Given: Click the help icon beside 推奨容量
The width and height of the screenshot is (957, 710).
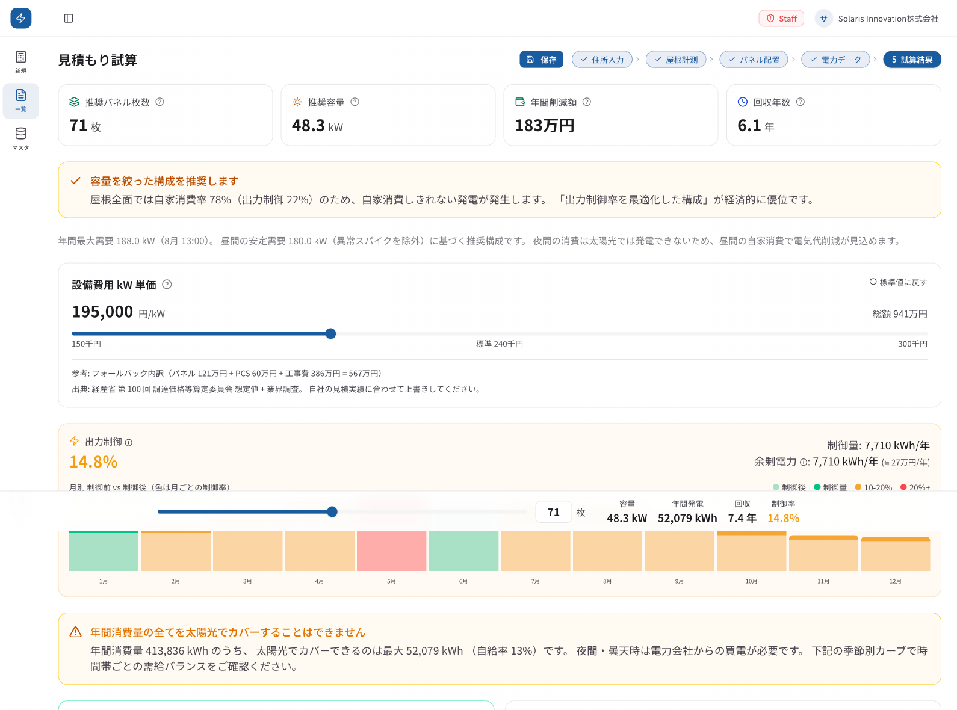Looking at the screenshot, I should coord(355,102).
